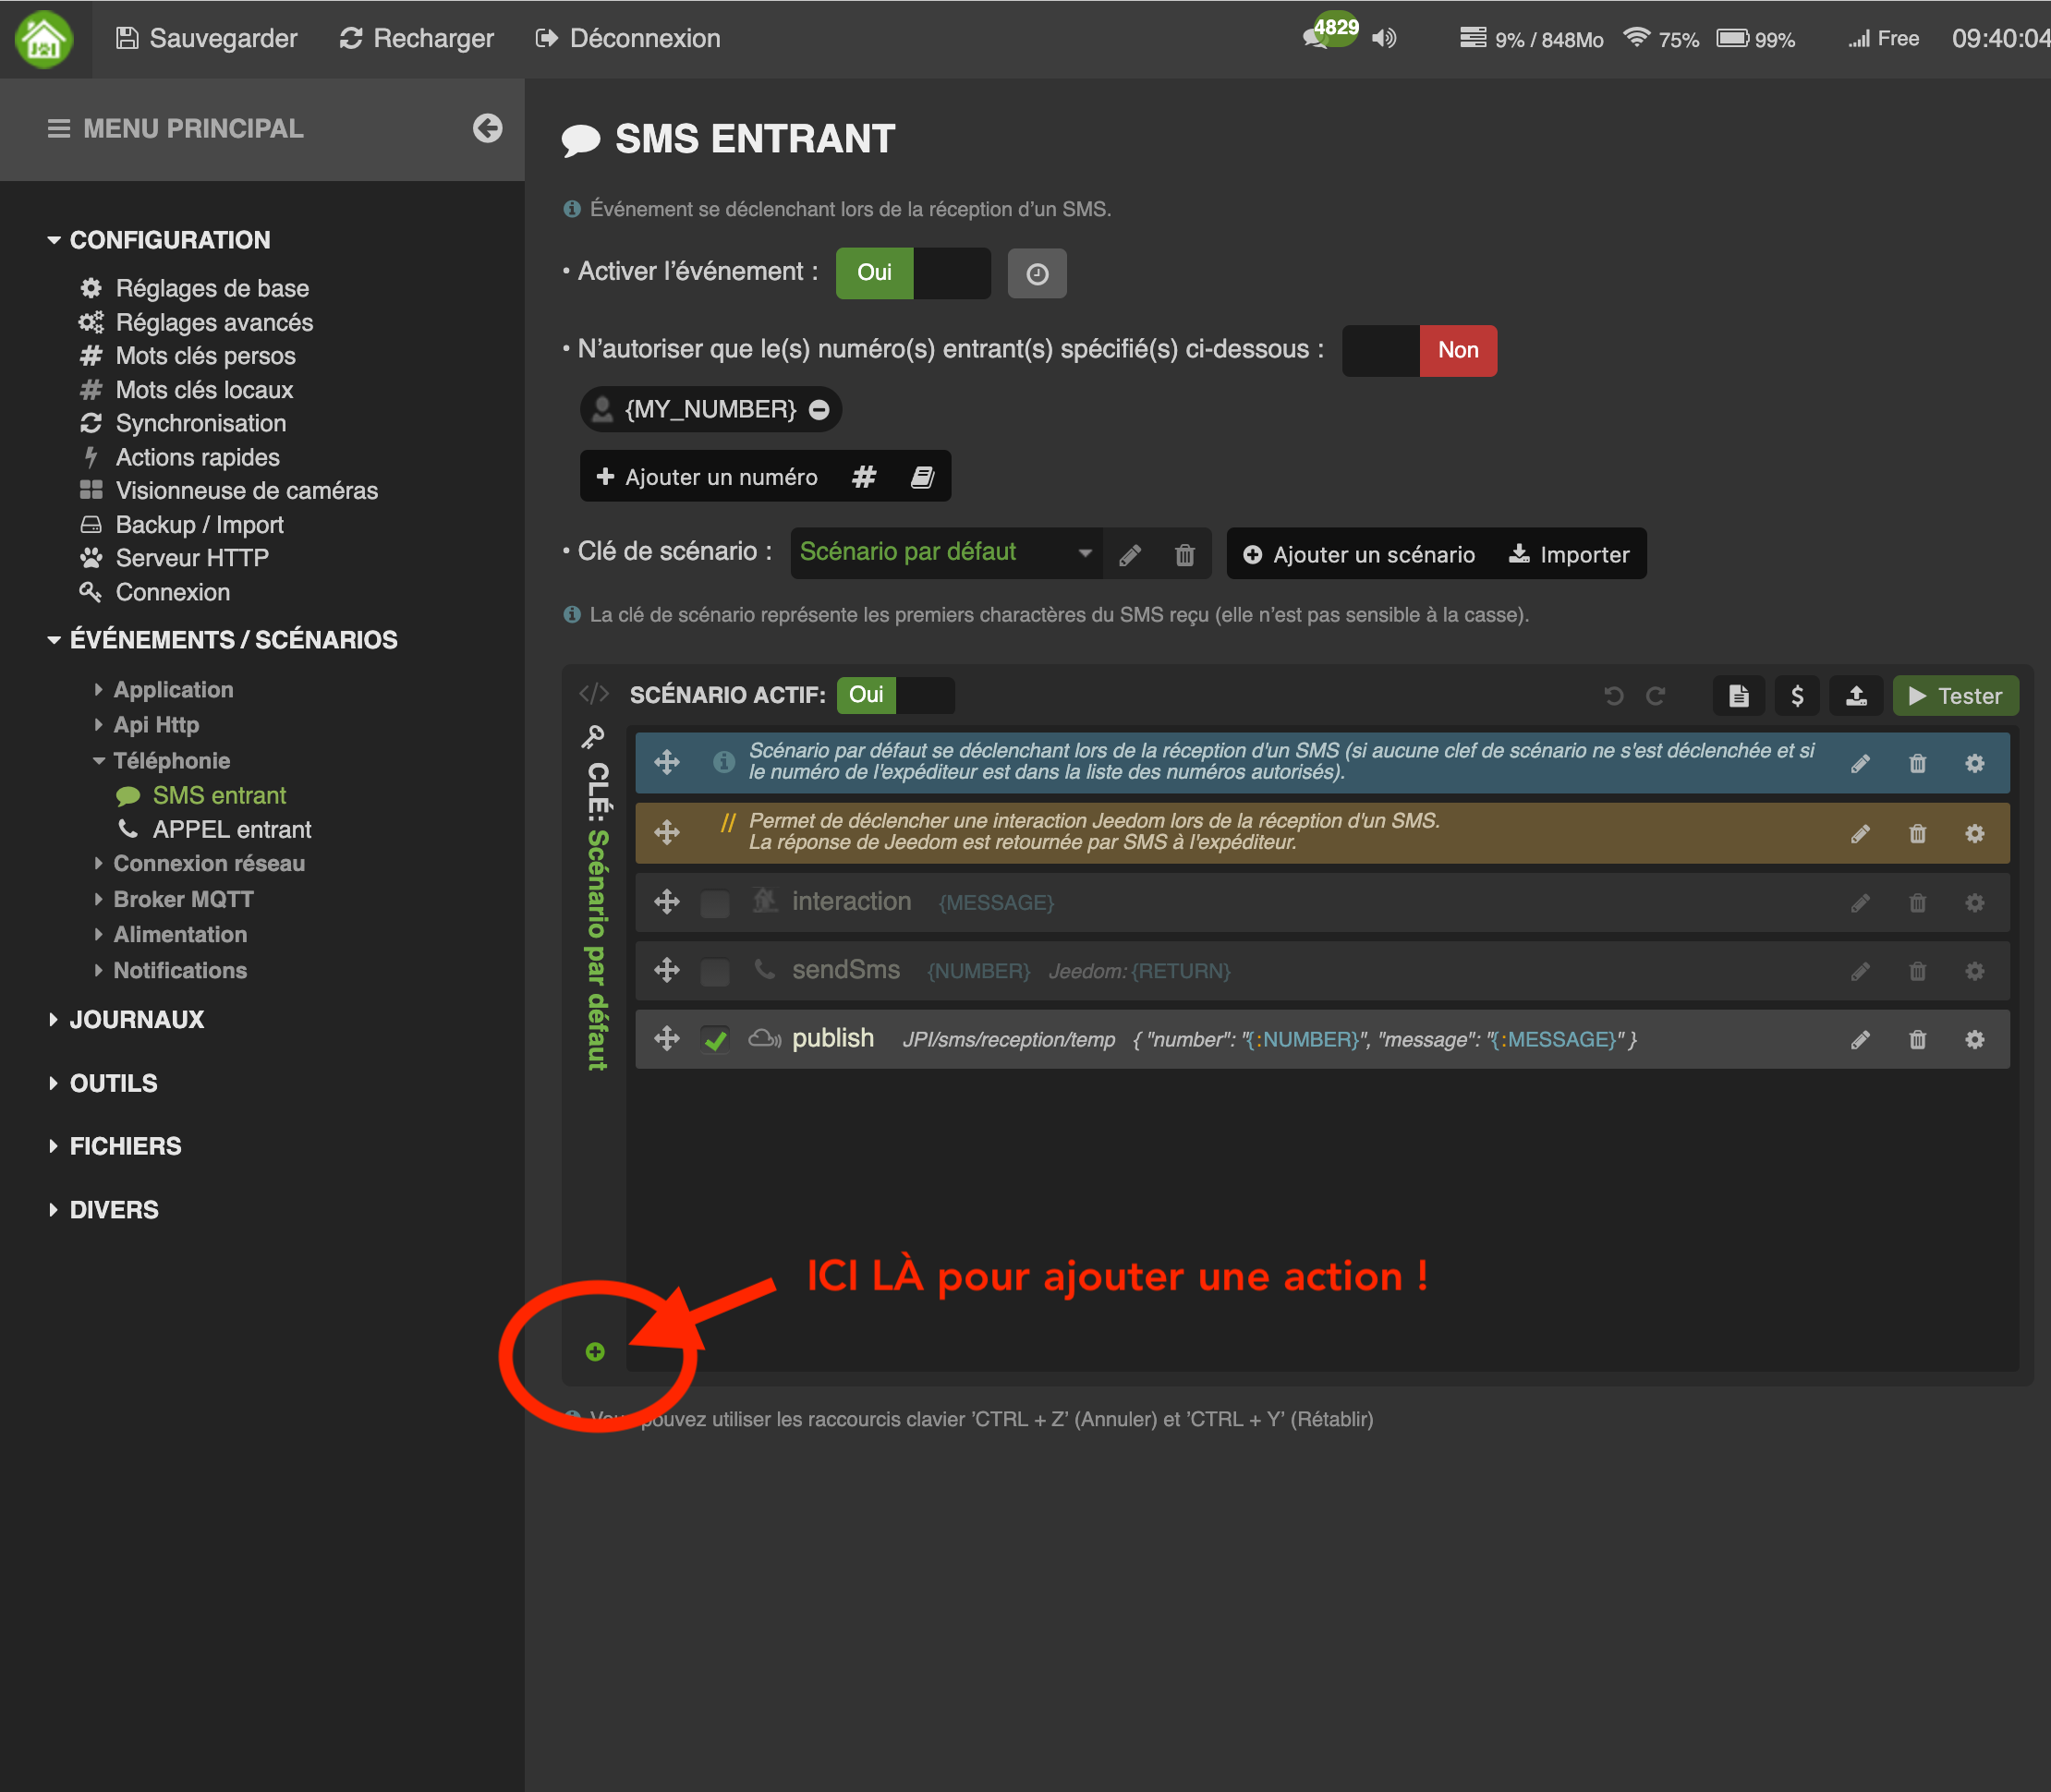Click the clock schedule icon next to Oui
This screenshot has width=2051, height=1792.
(x=1037, y=273)
